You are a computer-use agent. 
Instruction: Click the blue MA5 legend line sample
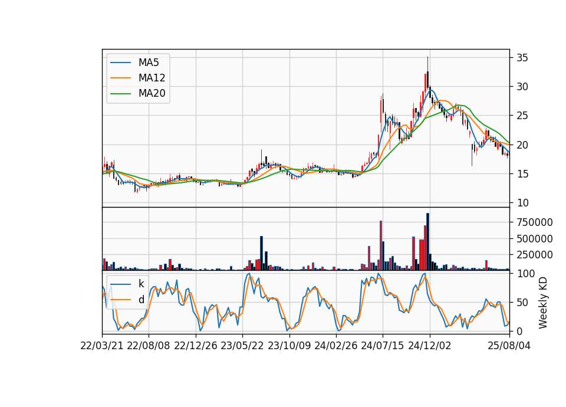click(x=120, y=63)
